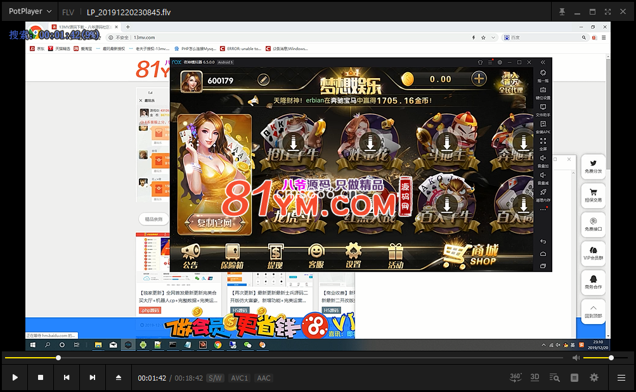
Task: Click the Windows Start button in taskbar
Action: tap(33, 345)
